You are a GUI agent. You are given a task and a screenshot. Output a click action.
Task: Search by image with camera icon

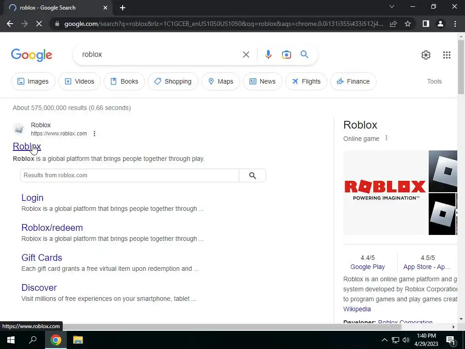[286, 55]
